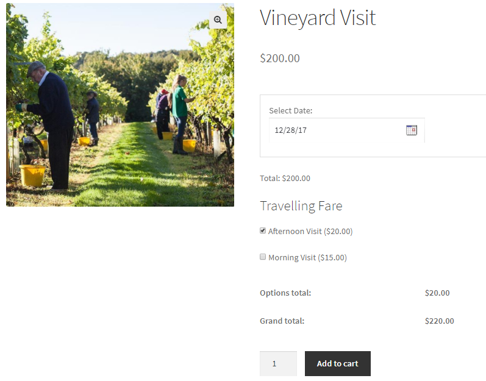The width and height of the screenshot is (486, 381).
Task: Click the Select Date input field
Action: point(335,130)
